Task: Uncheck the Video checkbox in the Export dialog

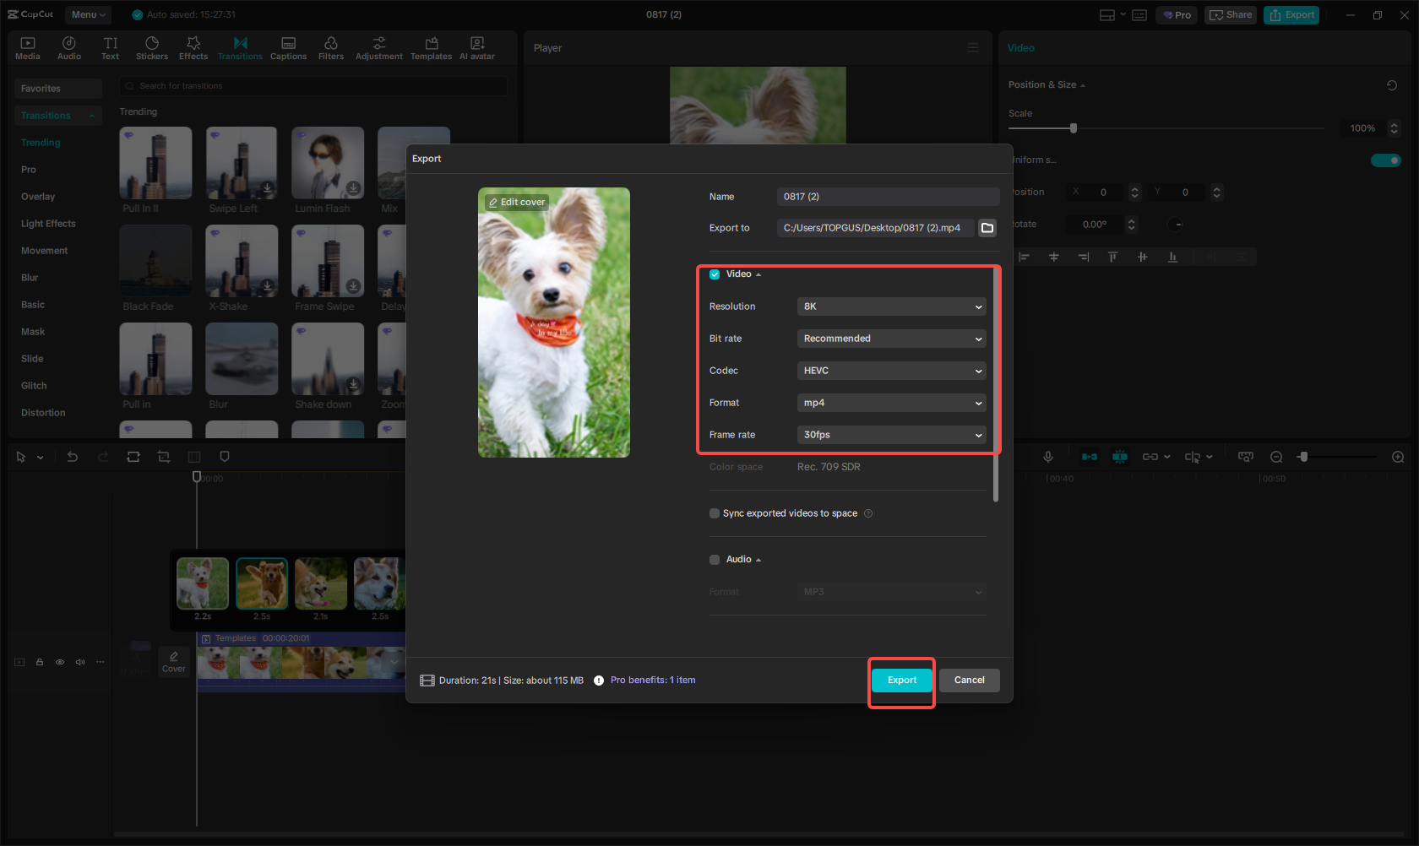Action: [x=715, y=274]
